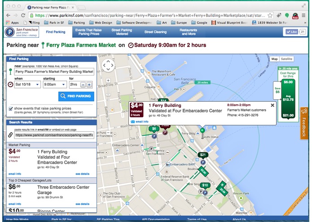Click email info for Three Embarcadero Center Garage
The width and height of the screenshot is (312, 222).
coord(15,204)
